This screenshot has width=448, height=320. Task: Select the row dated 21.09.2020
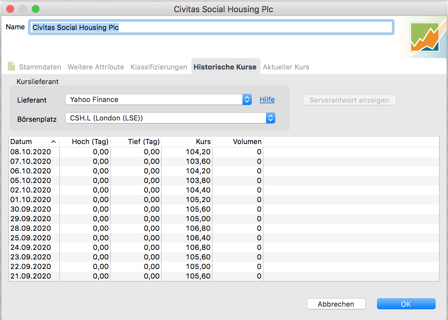(x=224, y=276)
